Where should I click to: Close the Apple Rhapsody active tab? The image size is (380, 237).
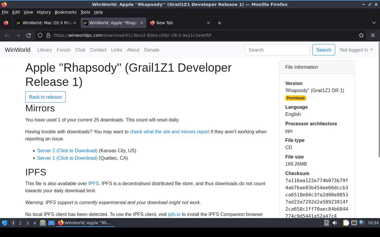(142, 23)
